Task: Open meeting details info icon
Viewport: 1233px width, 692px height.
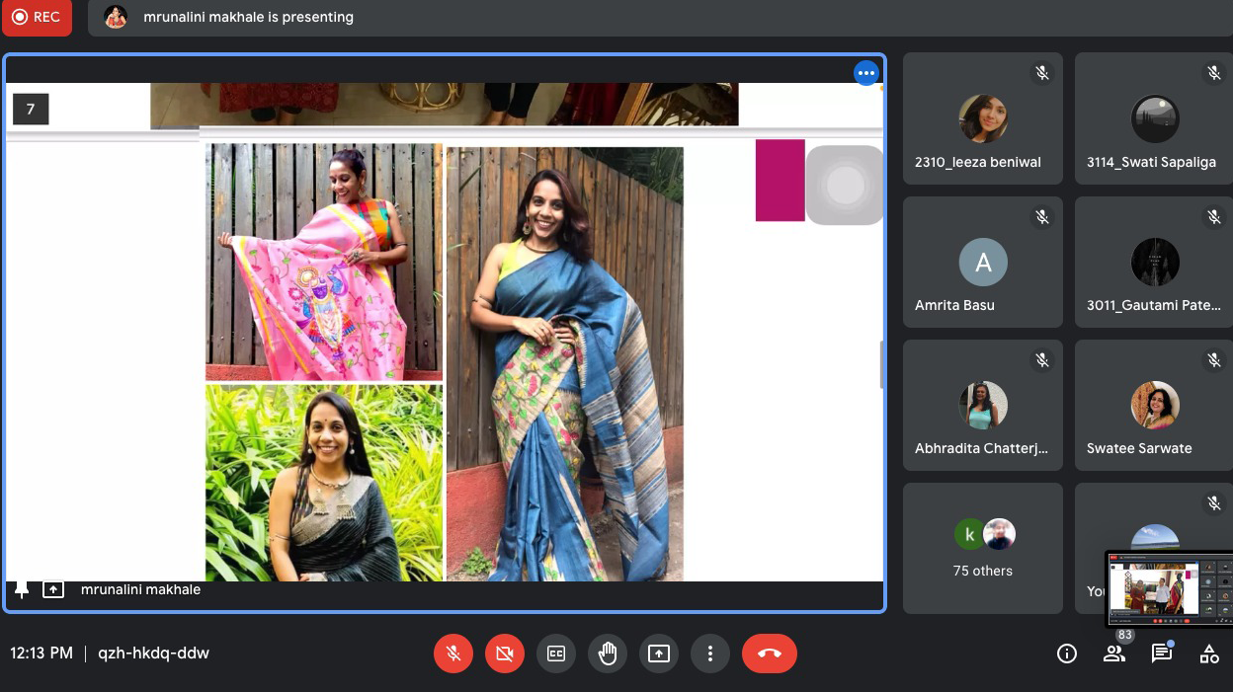Action: pyautogui.click(x=1067, y=654)
